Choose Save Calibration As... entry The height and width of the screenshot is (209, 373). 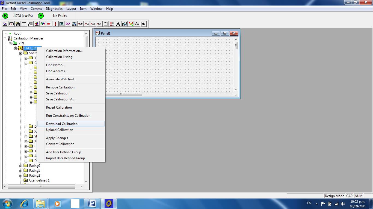point(71,99)
